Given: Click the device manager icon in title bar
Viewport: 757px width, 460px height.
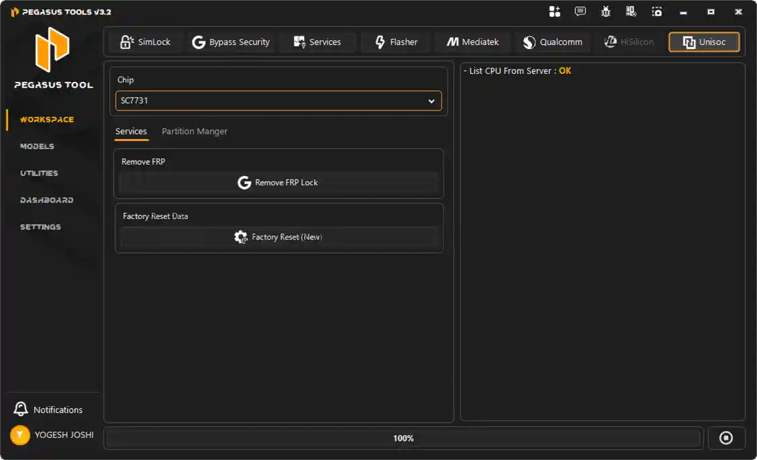Looking at the screenshot, I should (631, 11).
